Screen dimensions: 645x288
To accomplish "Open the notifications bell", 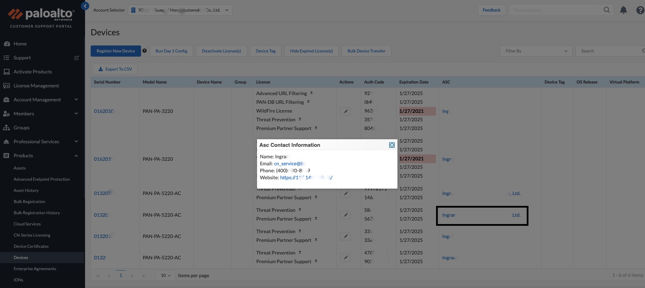I will [623, 10].
